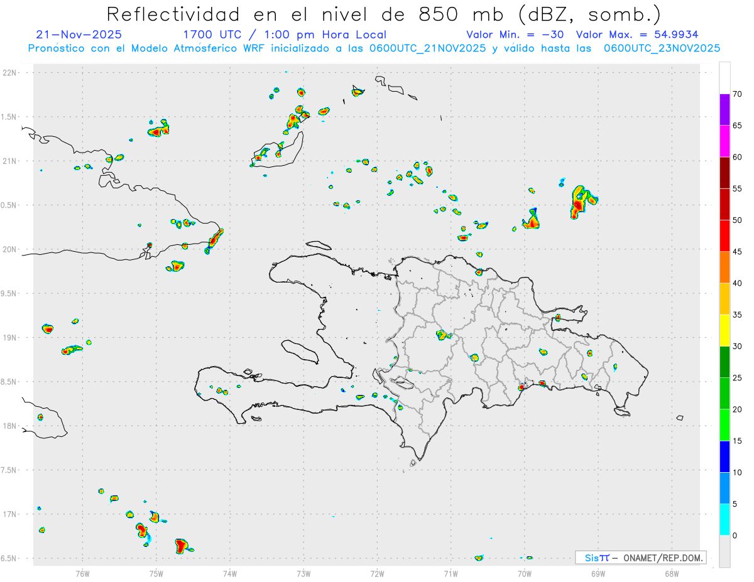Pick the dark blue 10–15 dBZ colorbar segment
The height and width of the screenshot is (582, 754).
724,456
